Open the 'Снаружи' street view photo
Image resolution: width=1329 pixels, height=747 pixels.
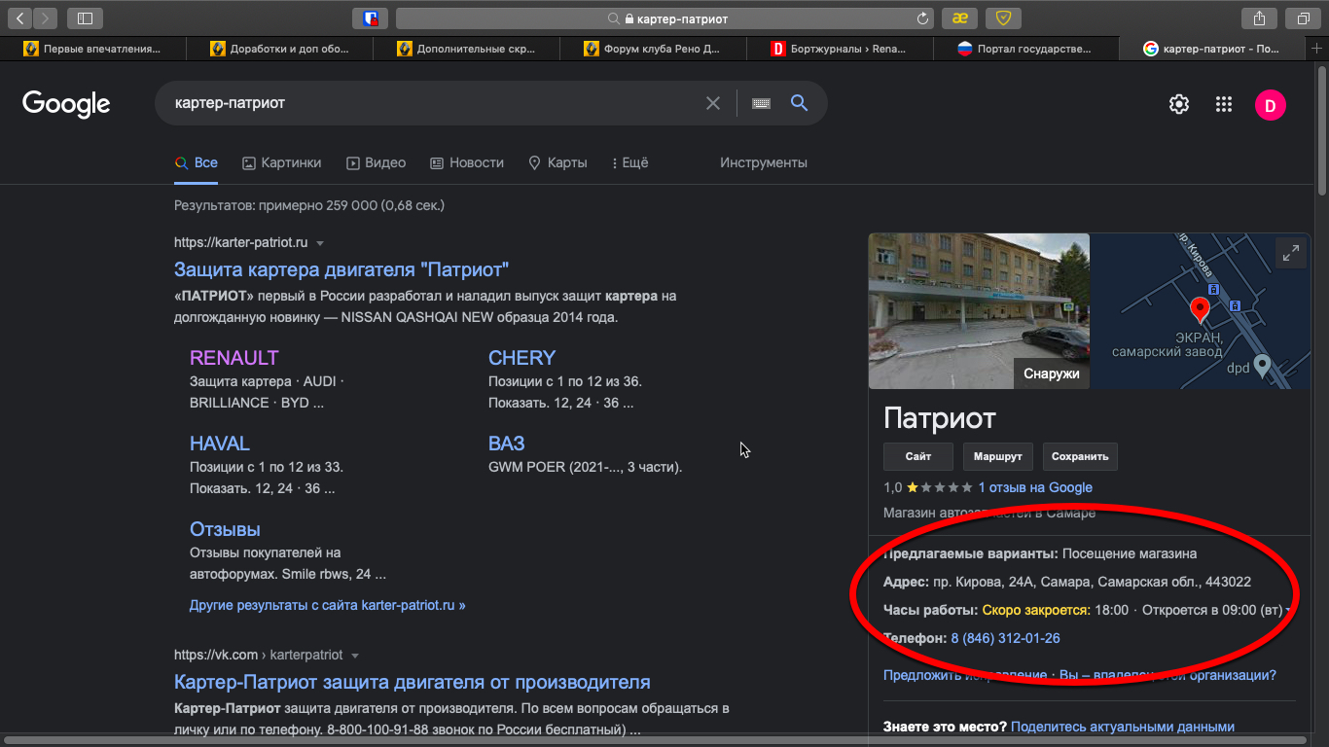[979, 311]
